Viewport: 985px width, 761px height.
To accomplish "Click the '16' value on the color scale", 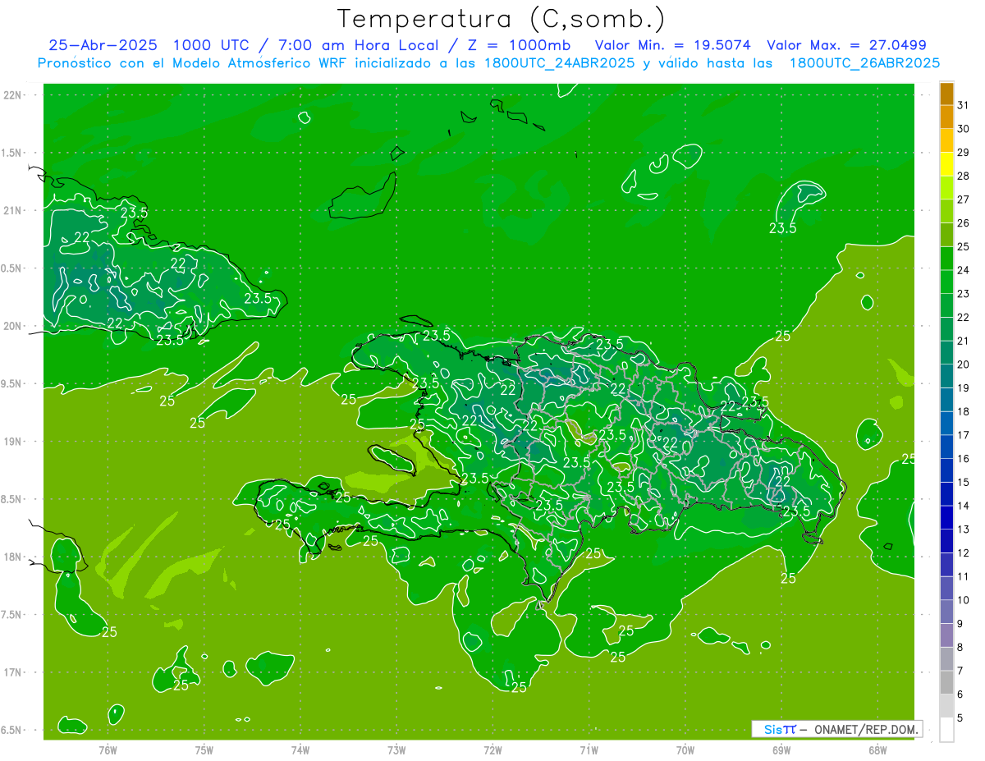I will (x=964, y=459).
